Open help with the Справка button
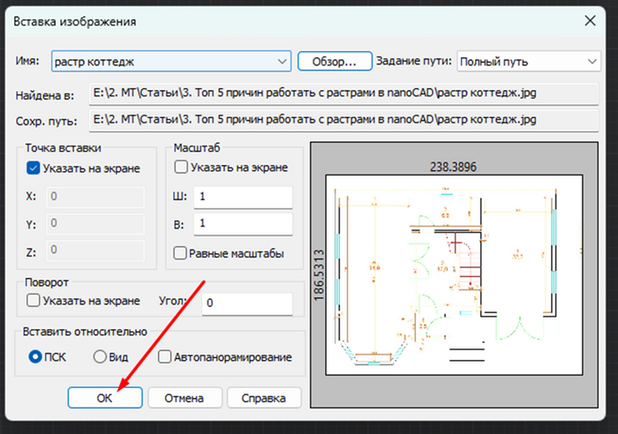Screen dimensions: 618x434 coord(264,398)
